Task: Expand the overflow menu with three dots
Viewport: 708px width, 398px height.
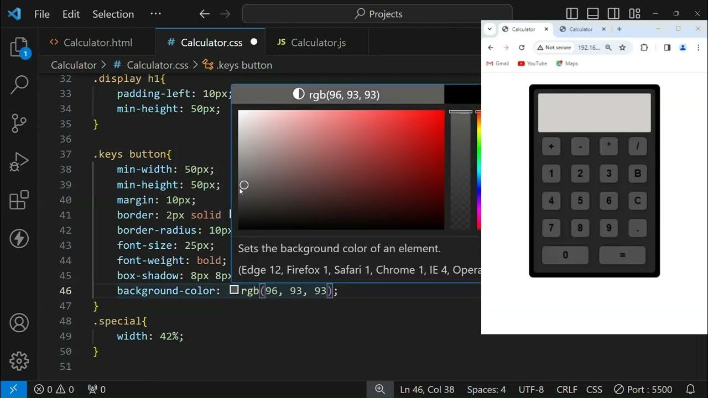Action: point(155,14)
